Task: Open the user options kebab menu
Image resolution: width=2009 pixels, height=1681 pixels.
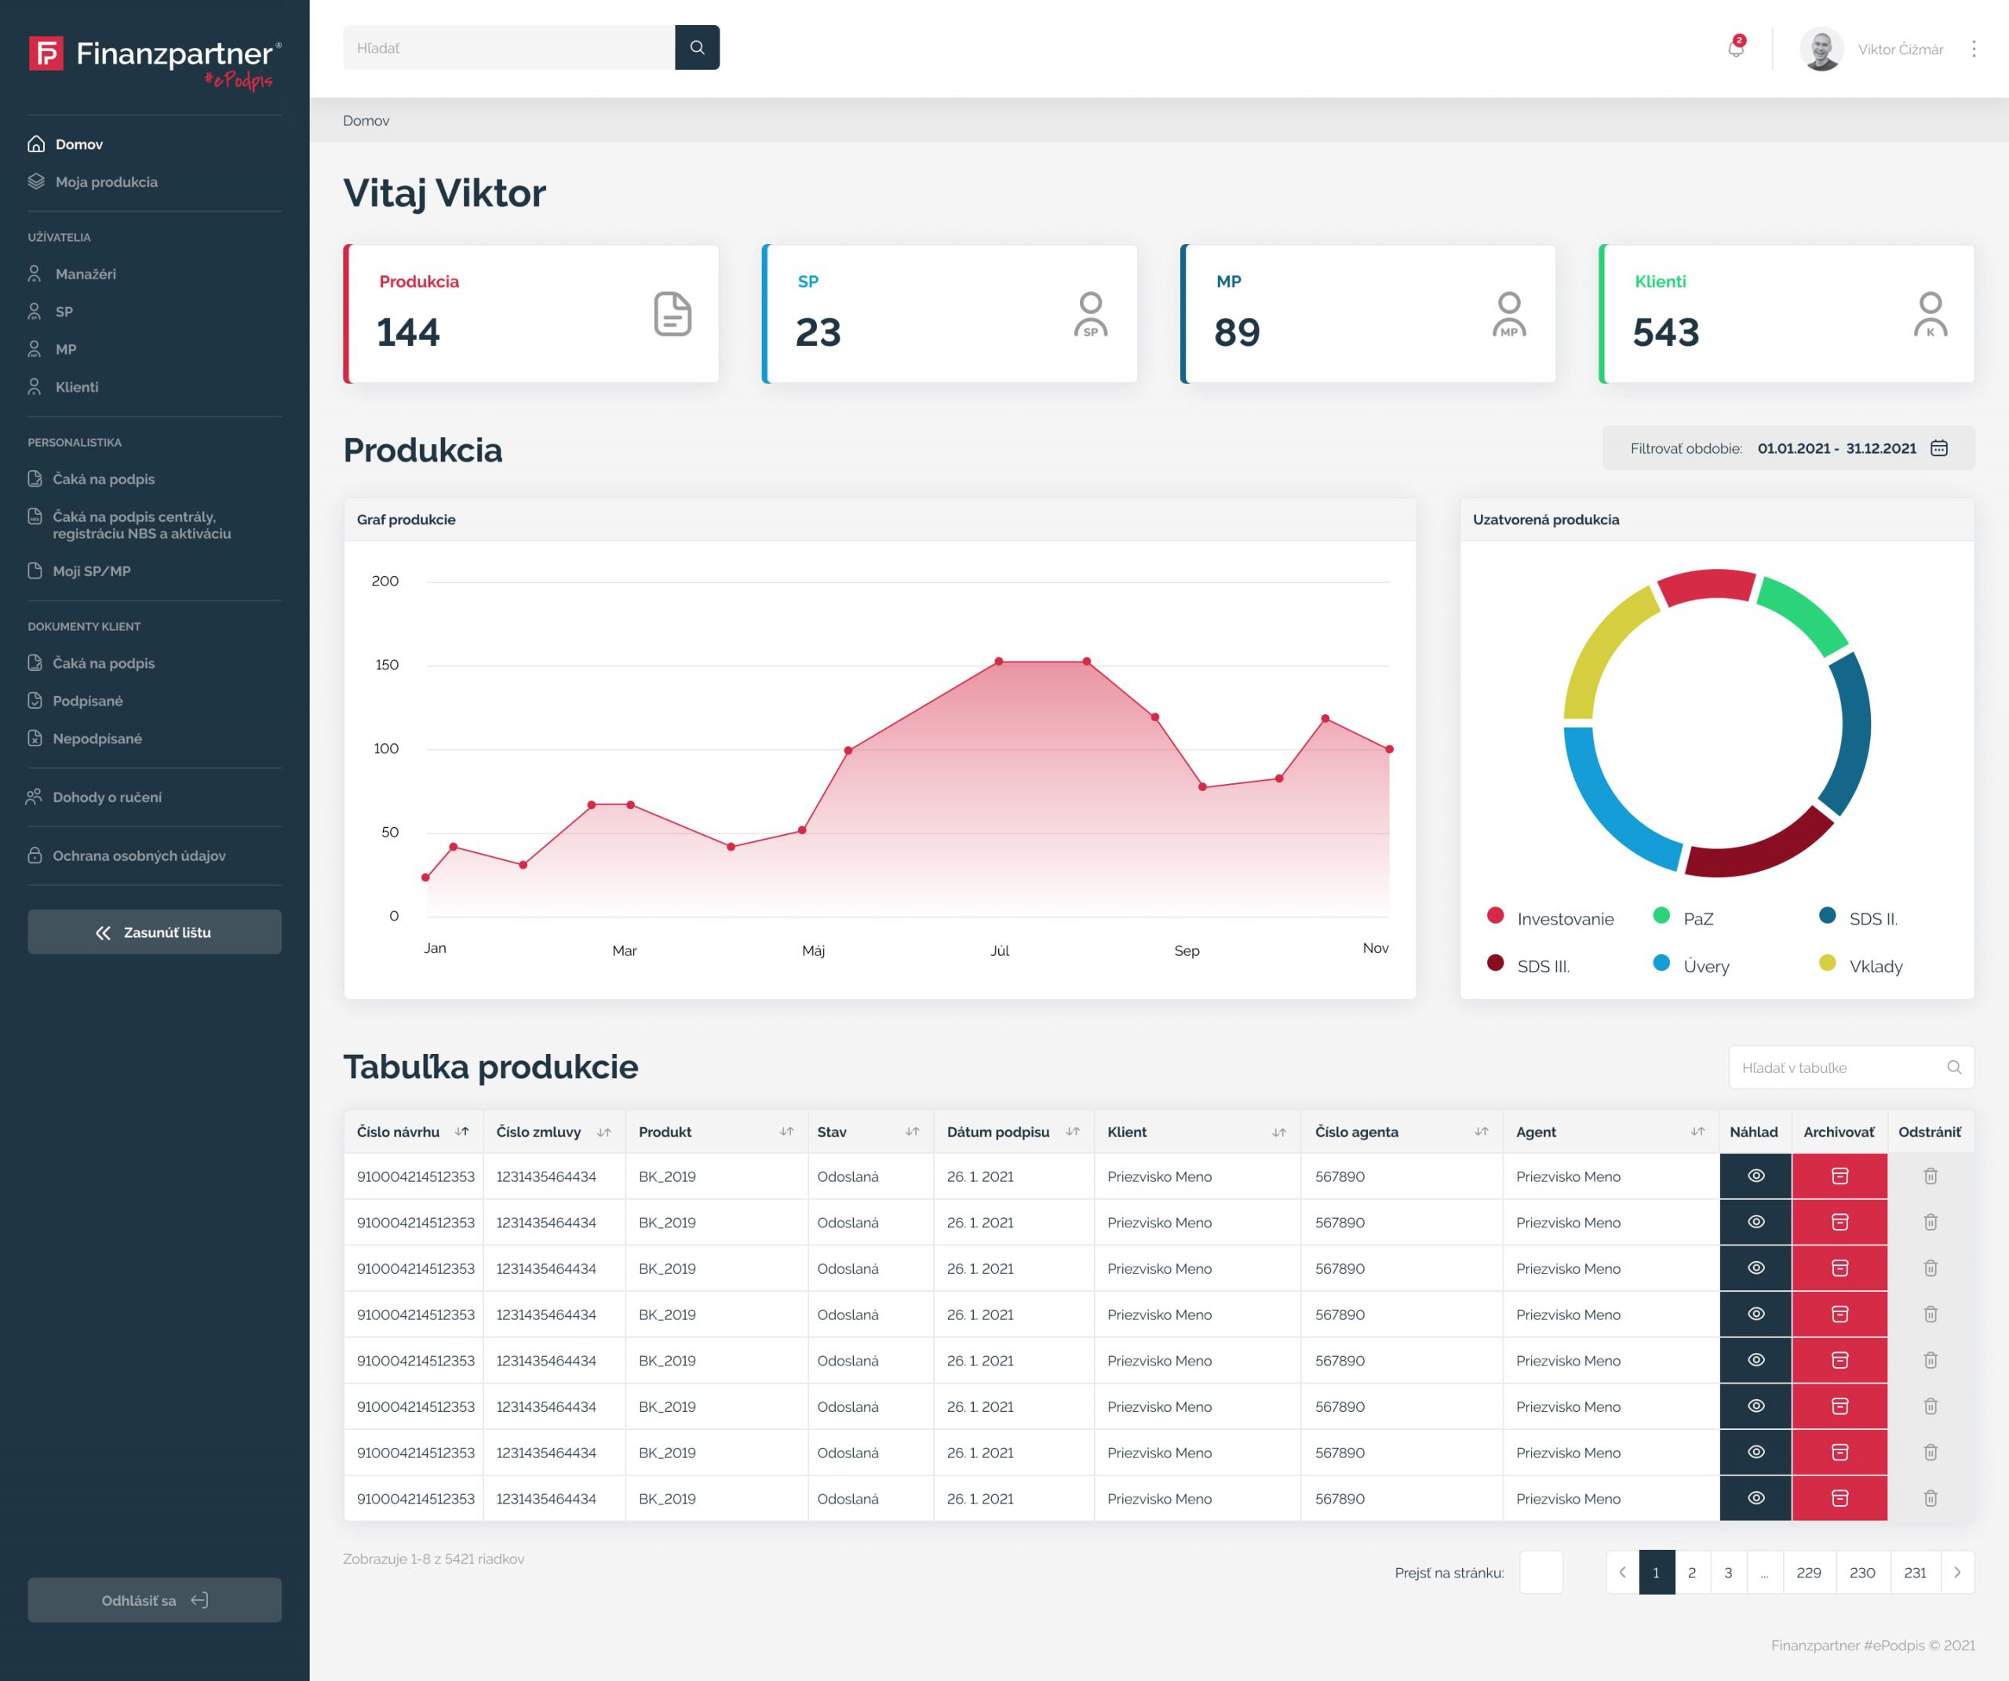Action: coord(1974,49)
